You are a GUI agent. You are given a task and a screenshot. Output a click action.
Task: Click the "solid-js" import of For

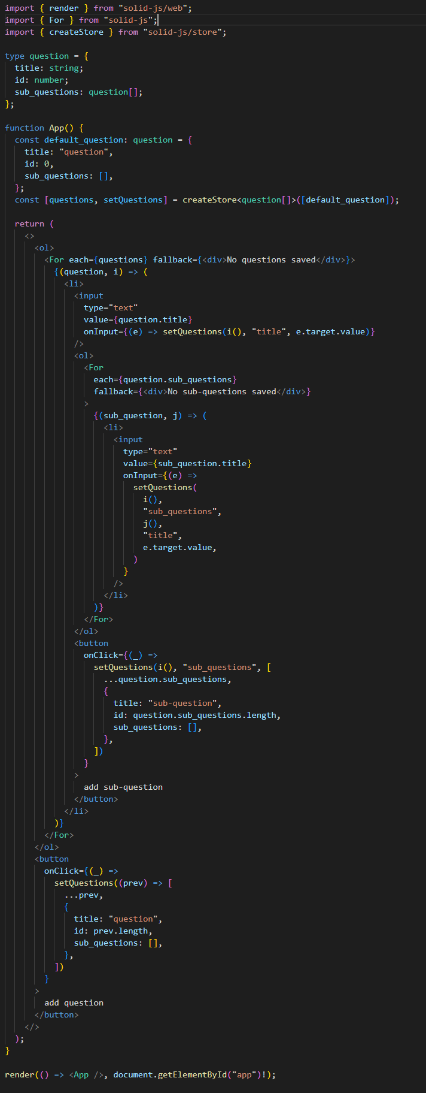click(81, 20)
